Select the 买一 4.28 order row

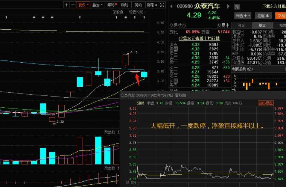(199, 68)
